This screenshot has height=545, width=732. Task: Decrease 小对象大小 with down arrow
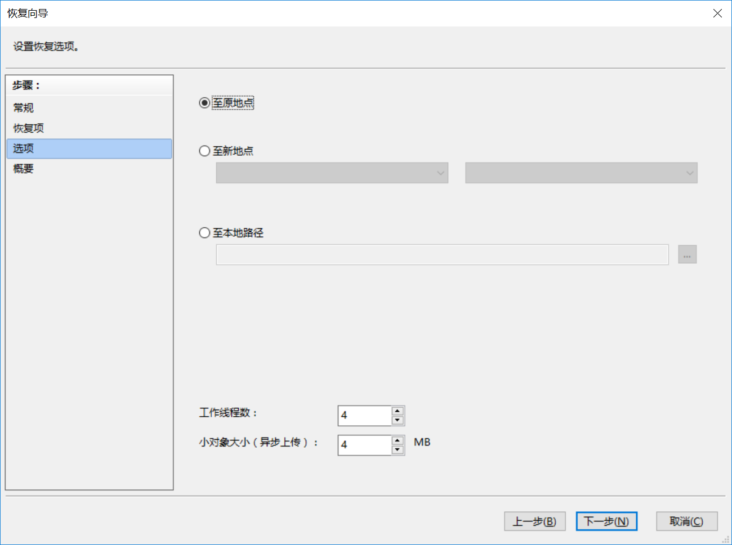click(398, 450)
